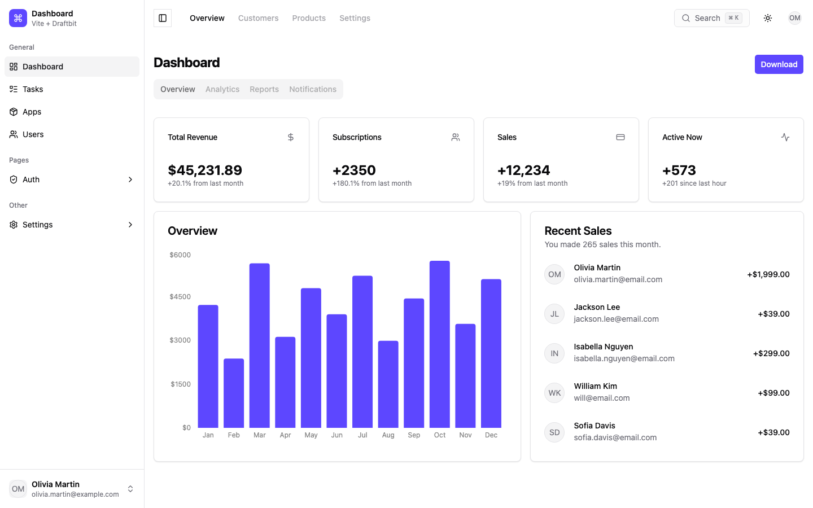The height and width of the screenshot is (508, 813).
Task: Click the +$99.00 sale amount
Action: click(x=774, y=393)
